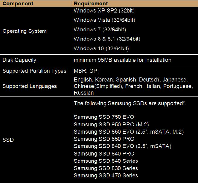
Task: Select the Windows Vista (32/64bit) line
Action: pyautogui.click(x=104, y=20)
